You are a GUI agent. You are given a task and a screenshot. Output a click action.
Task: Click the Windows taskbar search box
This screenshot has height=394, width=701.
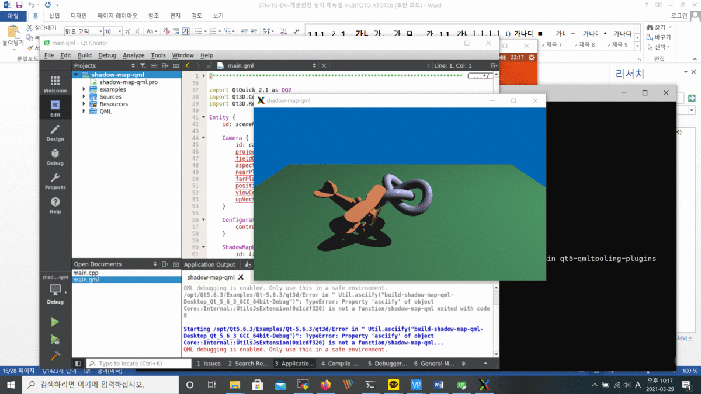[x=100, y=385]
